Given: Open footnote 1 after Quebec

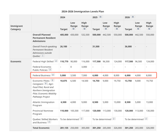Looking at the screenshot, I should 43,56.
